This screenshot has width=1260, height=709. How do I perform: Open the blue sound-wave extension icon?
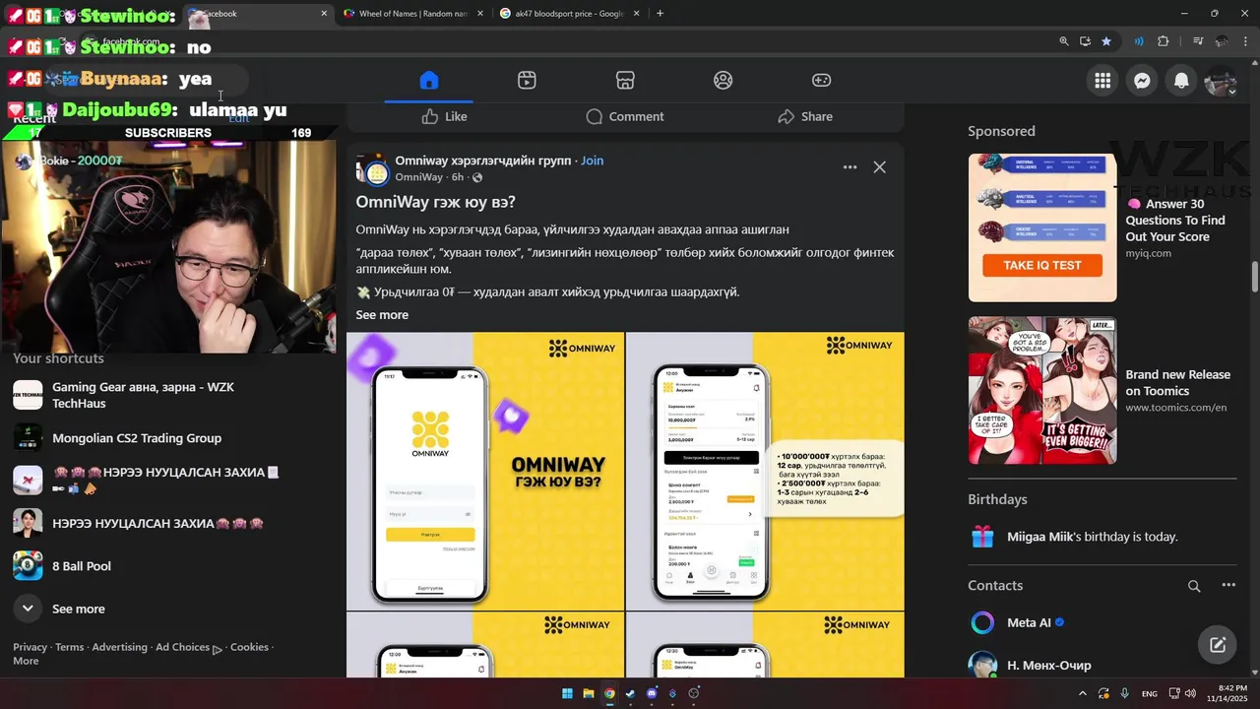[x=1139, y=41]
